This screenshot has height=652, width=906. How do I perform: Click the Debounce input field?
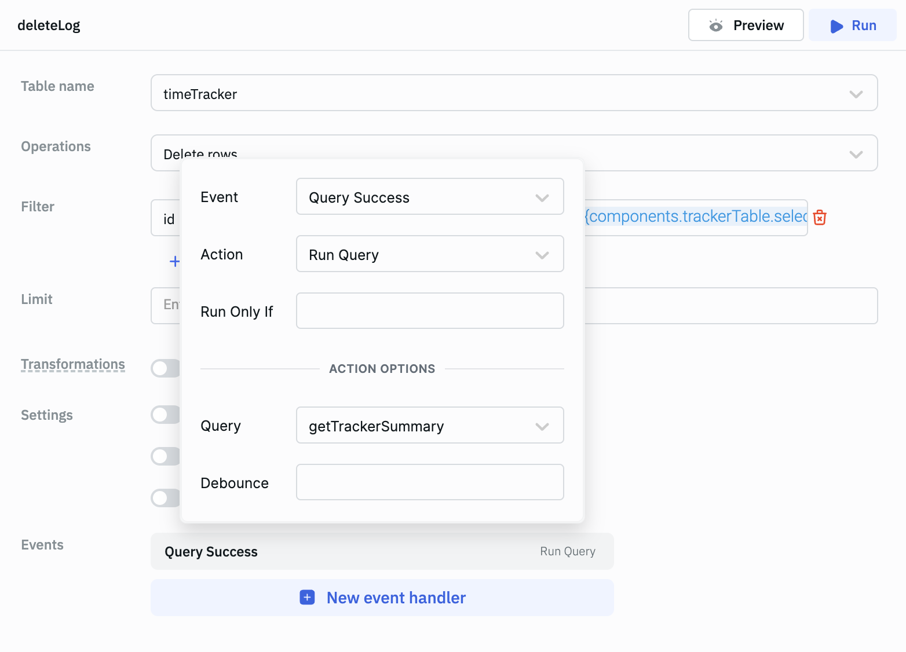point(429,482)
